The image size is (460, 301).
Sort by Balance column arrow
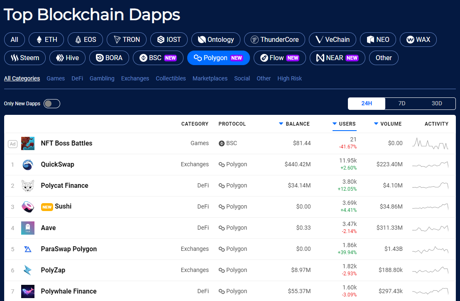[281, 124]
